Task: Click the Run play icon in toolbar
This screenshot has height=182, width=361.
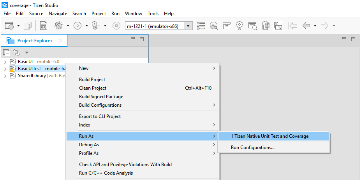Action: coord(77,26)
